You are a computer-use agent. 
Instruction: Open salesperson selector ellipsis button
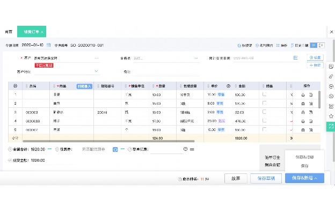pyautogui.click(x=196, y=58)
